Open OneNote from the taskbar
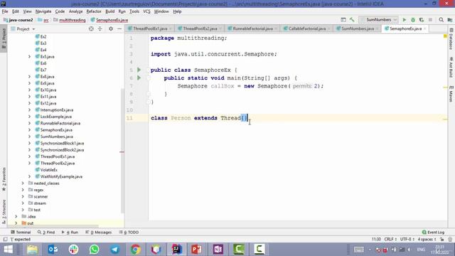Viewport: 455px width, 256px height. pos(218,250)
